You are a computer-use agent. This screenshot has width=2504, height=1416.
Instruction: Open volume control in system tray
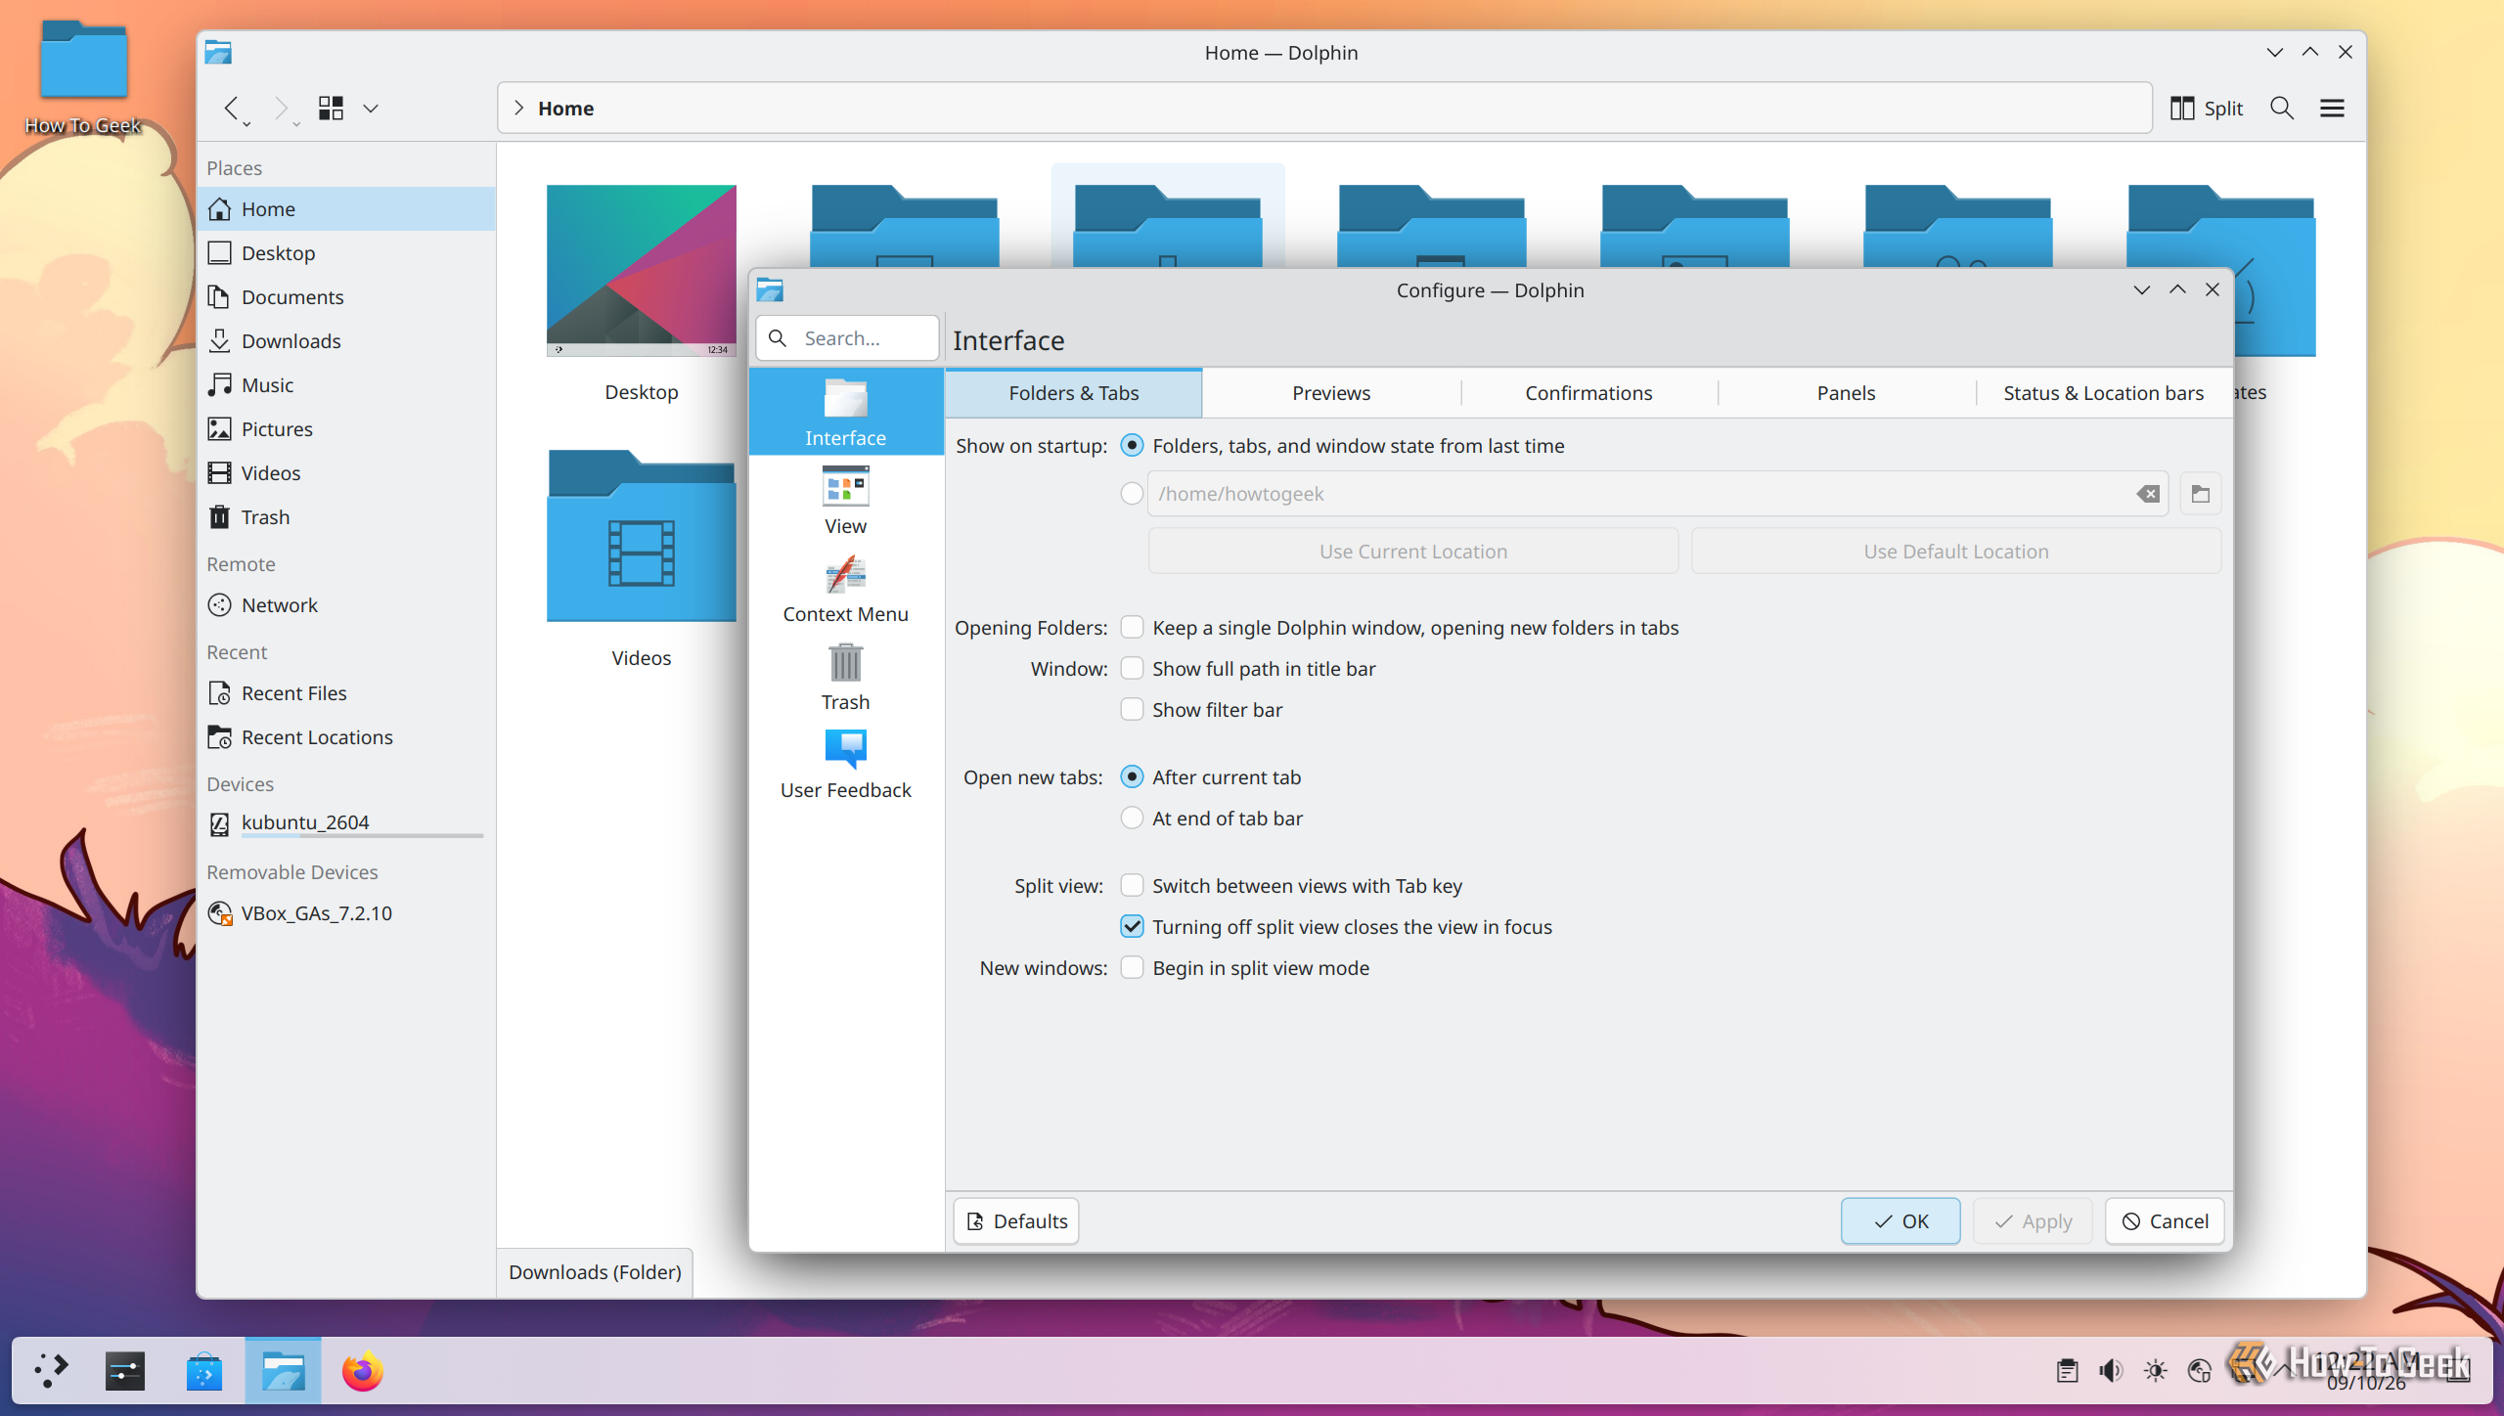click(x=2111, y=1371)
